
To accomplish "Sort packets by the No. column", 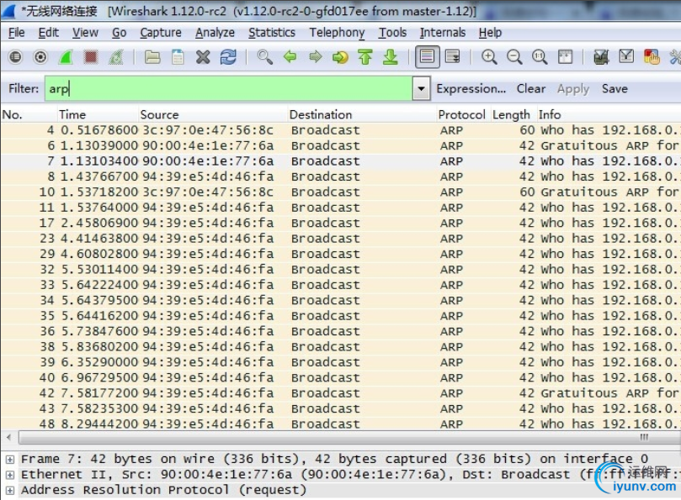I will (x=29, y=114).
